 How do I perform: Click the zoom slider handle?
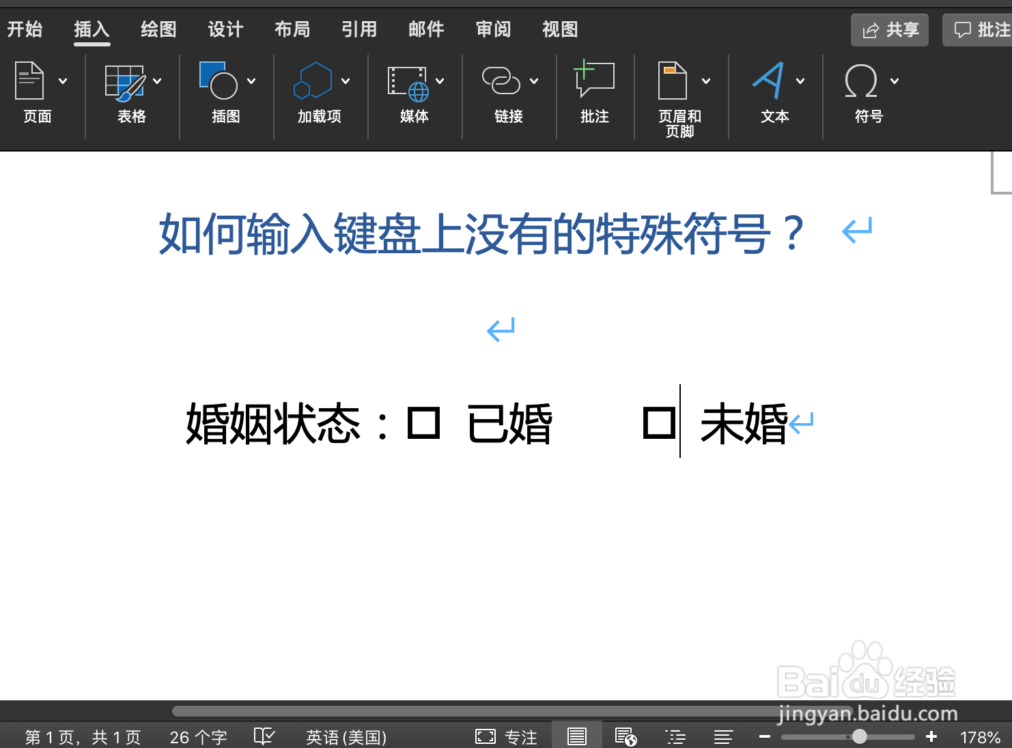click(860, 736)
